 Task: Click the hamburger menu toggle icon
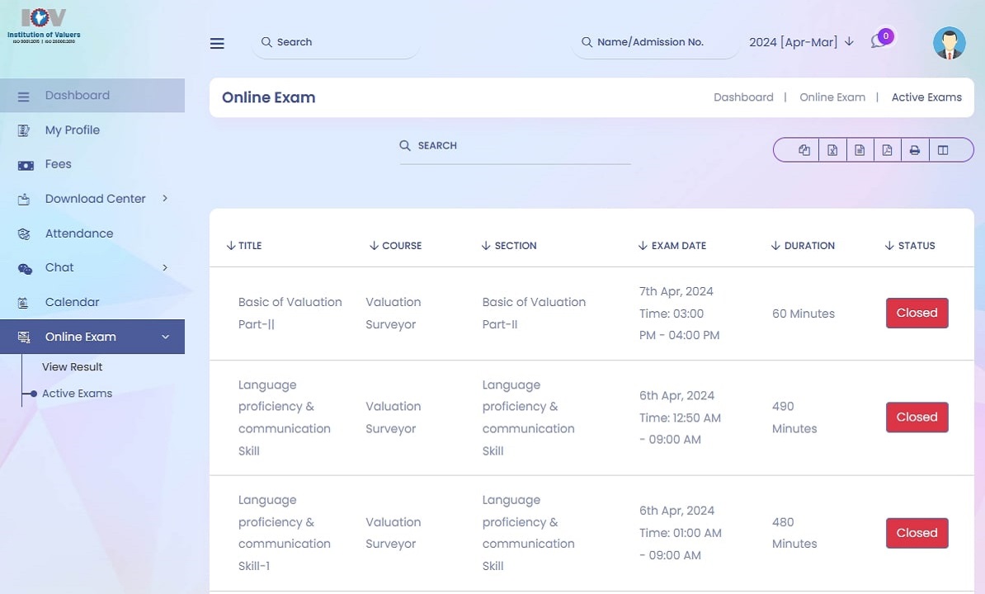pyautogui.click(x=217, y=44)
